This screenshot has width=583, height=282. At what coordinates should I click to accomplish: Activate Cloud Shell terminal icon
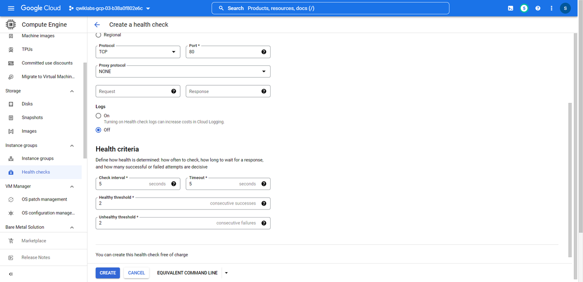coord(510,8)
